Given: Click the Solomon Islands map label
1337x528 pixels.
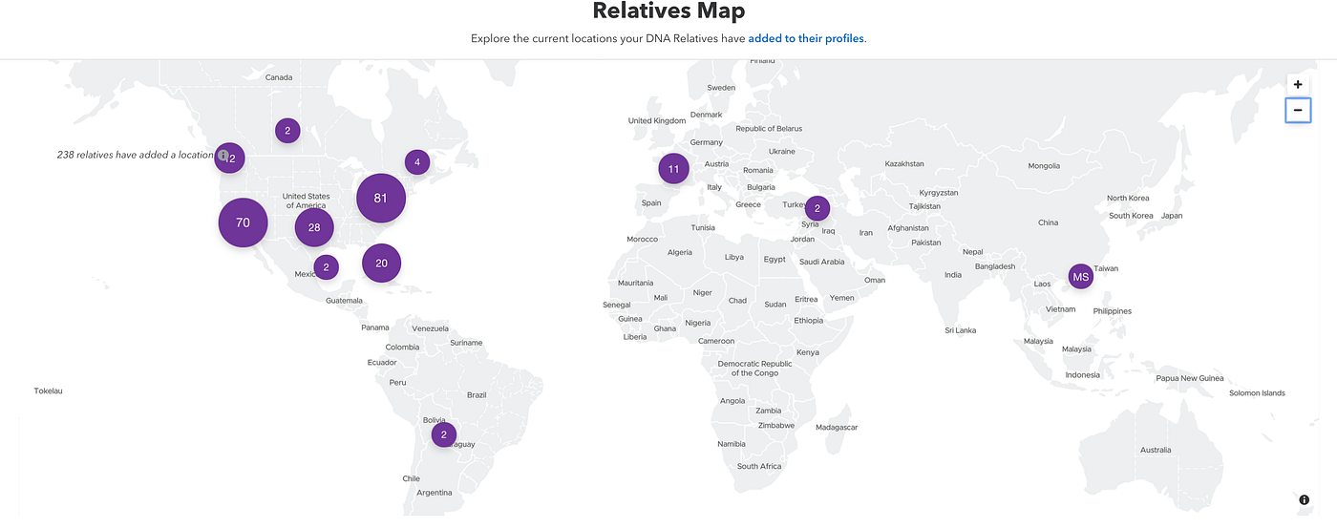Looking at the screenshot, I should pyautogui.click(x=1257, y=392).
